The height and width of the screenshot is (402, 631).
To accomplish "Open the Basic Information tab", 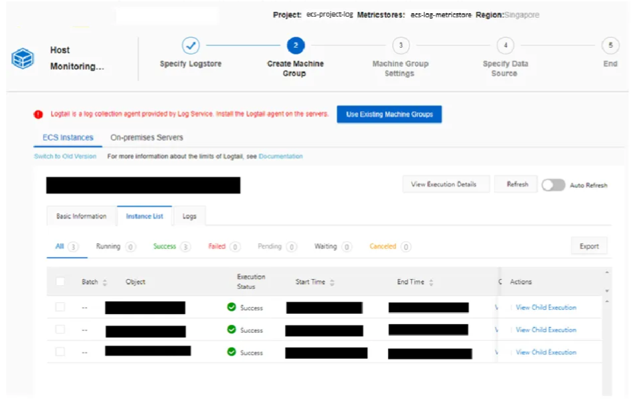I will [81, 216].
